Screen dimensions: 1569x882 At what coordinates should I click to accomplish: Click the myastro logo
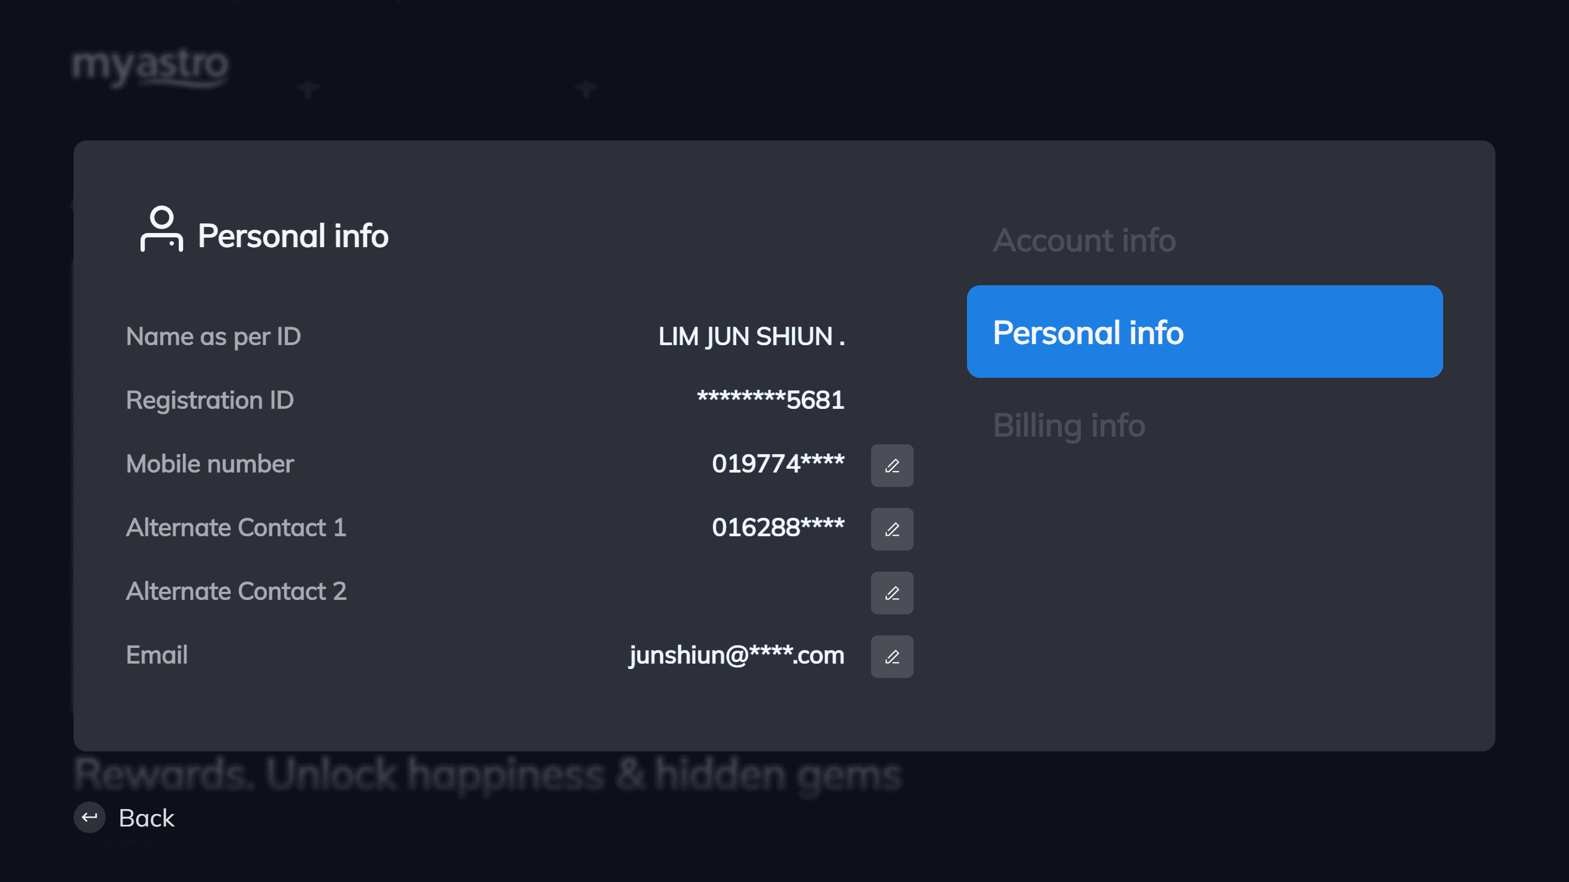(150, 67)
